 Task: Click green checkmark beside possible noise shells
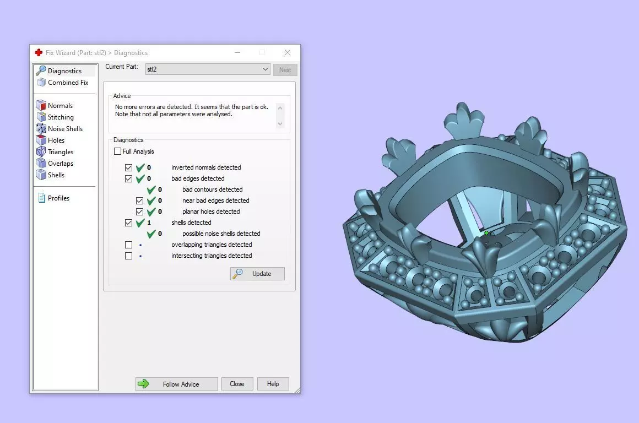point(151,234)
